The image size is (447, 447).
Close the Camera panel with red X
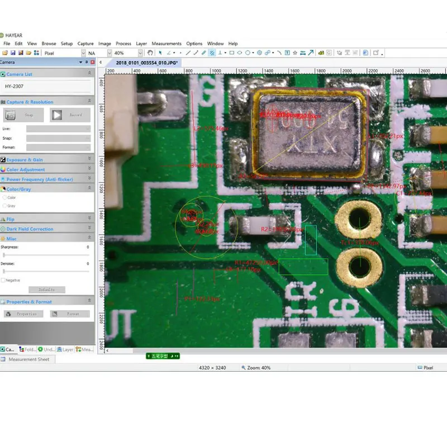pyautogui.click(x=93, y=62)
